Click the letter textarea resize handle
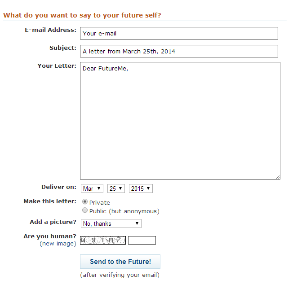Image resolution: width=297 pixels, height=289 pixels. (x=278, y=177)
